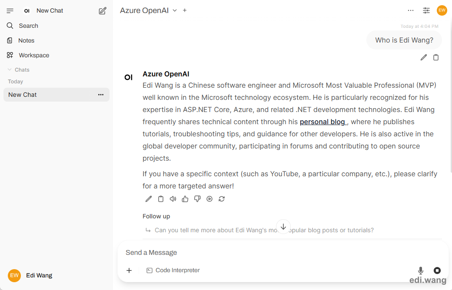
Task: Select the New Chat conversation in the list
Action: (56, 95)
